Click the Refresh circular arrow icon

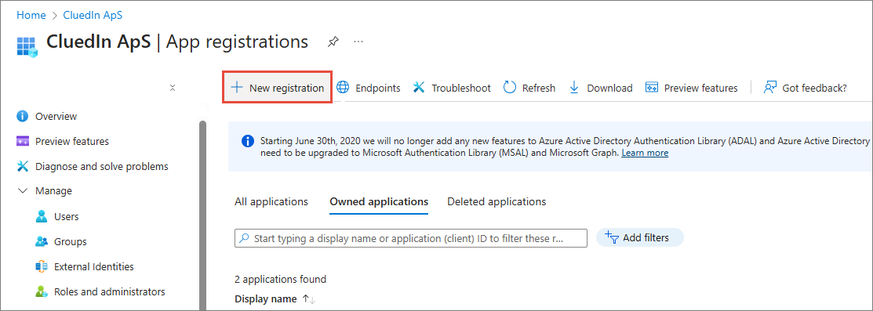coord(509,88)
